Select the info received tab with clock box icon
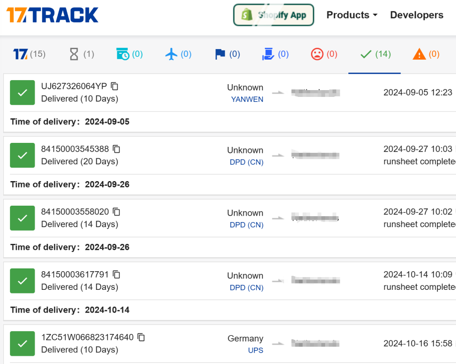The height and width of the screenshot is (364, 456). 130,54
